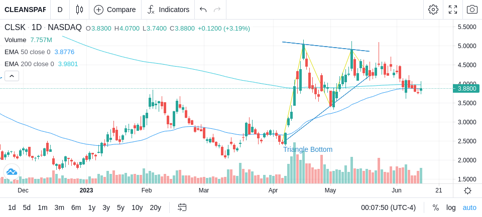Click the EMA 200 value 3.9801
This screenshot has width=482, height=217.
(68, 64)
